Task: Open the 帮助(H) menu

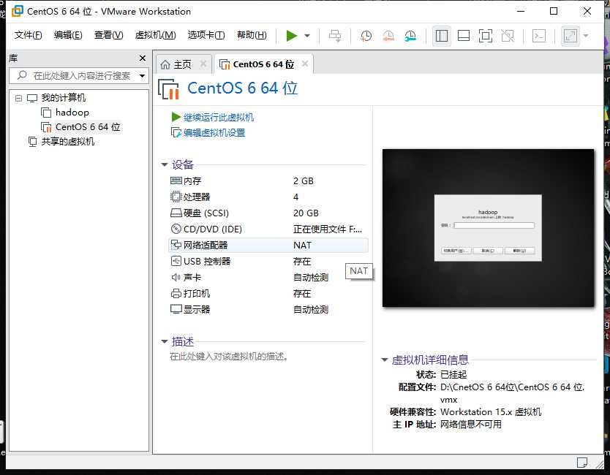Action: (252, 35)
